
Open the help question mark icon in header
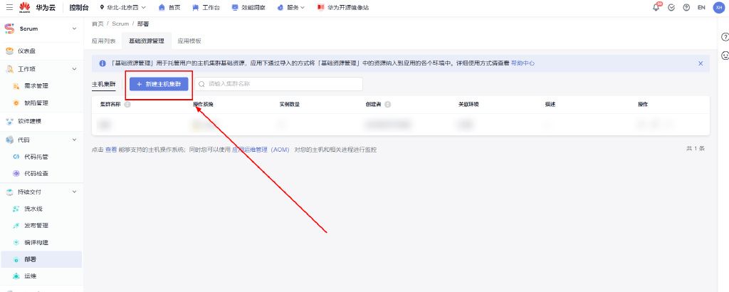coord(686,7)
